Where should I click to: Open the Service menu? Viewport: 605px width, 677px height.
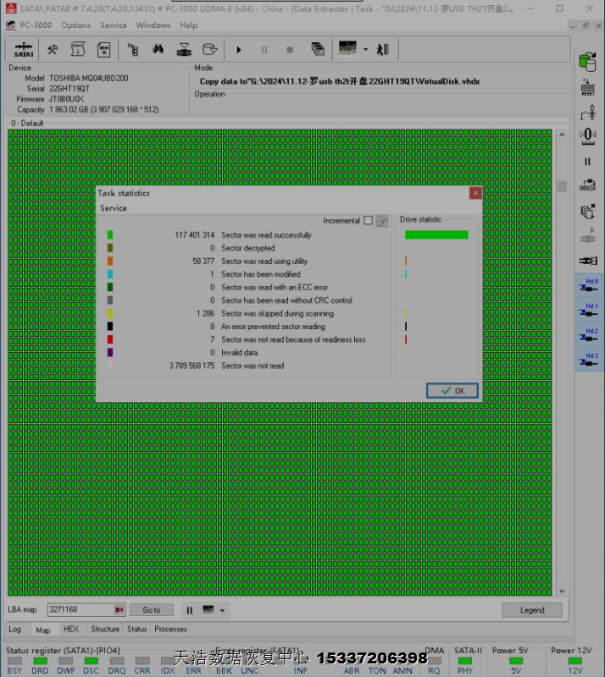pyautogui.click(x=114, y=25)
